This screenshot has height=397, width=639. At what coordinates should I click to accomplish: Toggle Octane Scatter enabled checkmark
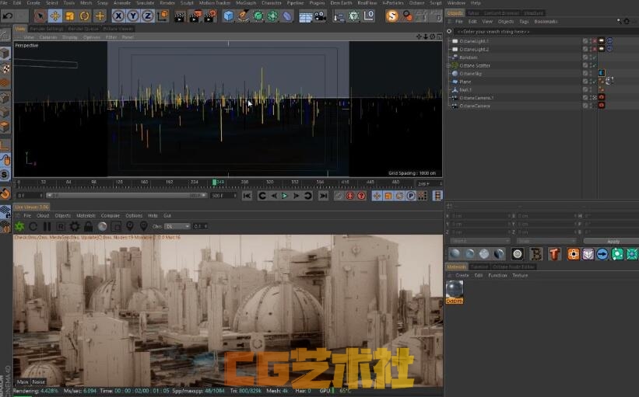594,65
